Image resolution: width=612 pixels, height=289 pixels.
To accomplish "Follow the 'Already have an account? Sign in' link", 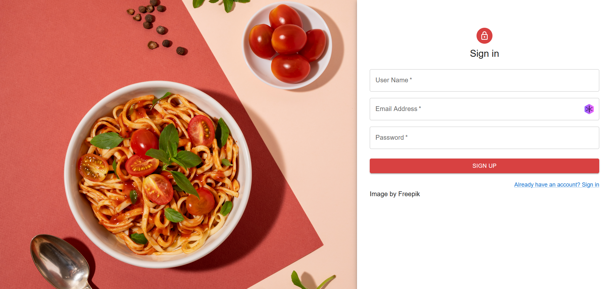I will click(x=557, y=185).
